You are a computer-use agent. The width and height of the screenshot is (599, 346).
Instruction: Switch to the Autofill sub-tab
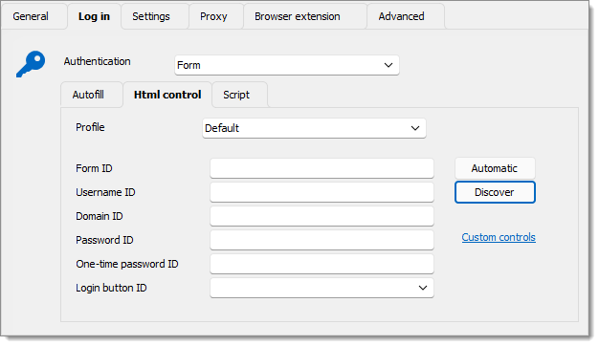[88, 95]
